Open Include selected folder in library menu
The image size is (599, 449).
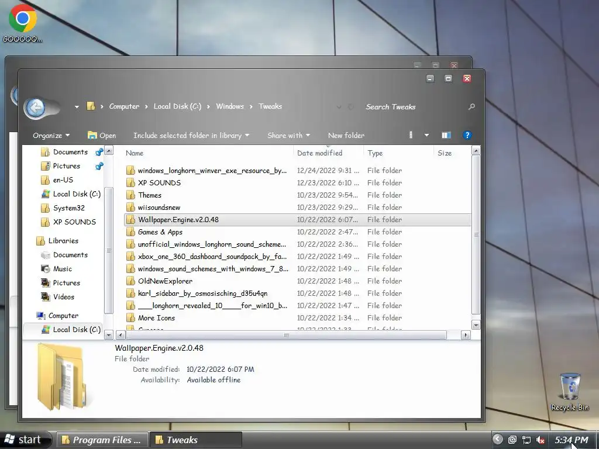[191, 136]
